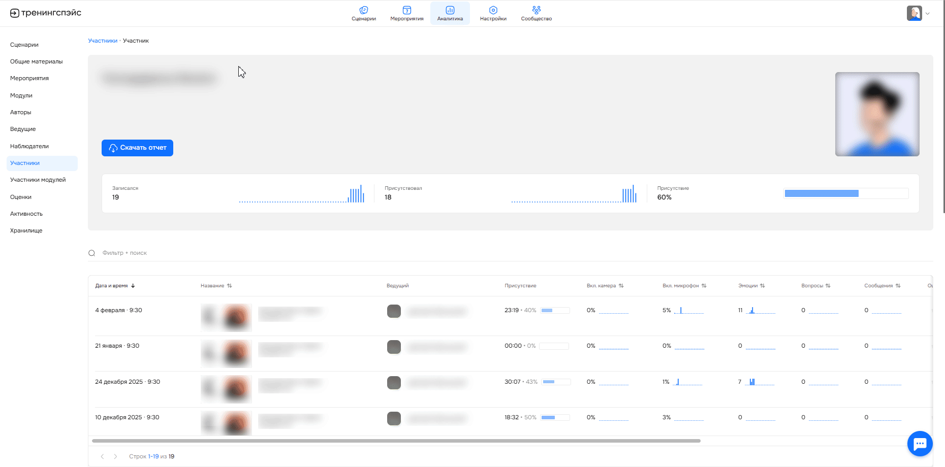The width and height of the screenshot is (945, 467).
Task: Click the Скачать отчет button
Action: tap(137, 148)
